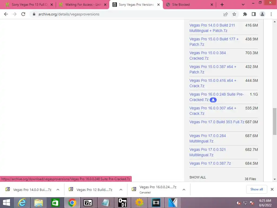This screenshot has width=277, height=208.
Task: Open the Action Center flag icon
Action: click(252, 203)
